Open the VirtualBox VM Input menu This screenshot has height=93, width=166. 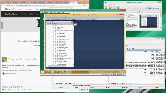click(x=54, y=12)
